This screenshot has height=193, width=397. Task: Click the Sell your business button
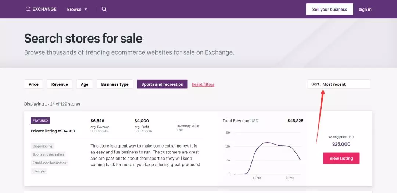(x=329, y=9)
